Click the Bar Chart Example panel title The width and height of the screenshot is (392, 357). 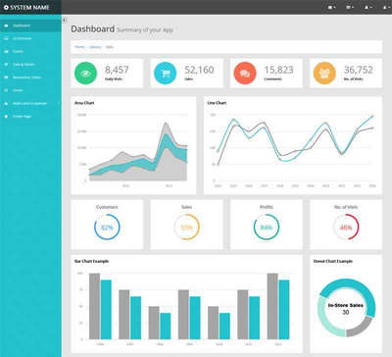coord(91,261)
